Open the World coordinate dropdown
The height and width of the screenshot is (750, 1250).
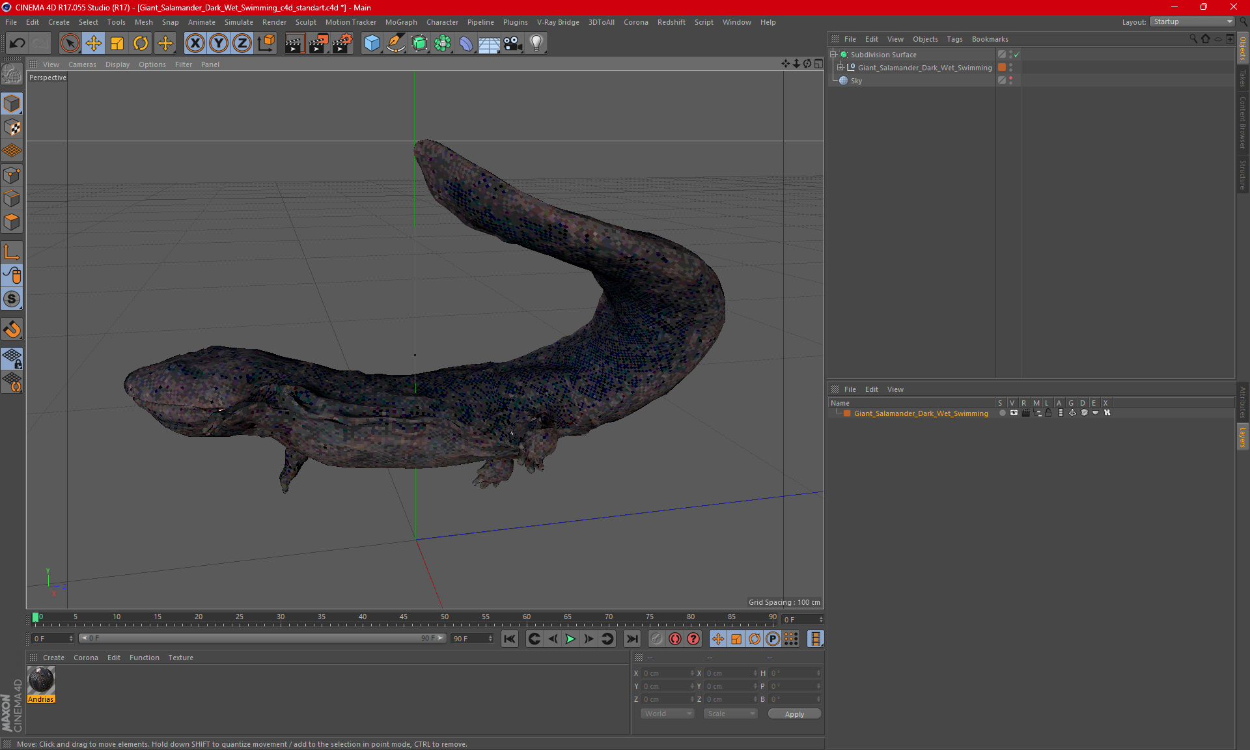coord(667,714)
